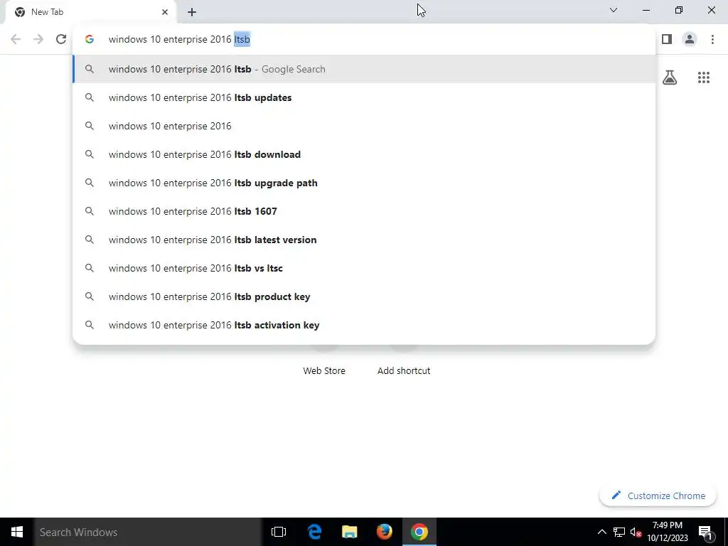Select 'ltsb updates' suggestion
This screenshot has height=546, width=728.
(x=364, y=97)
